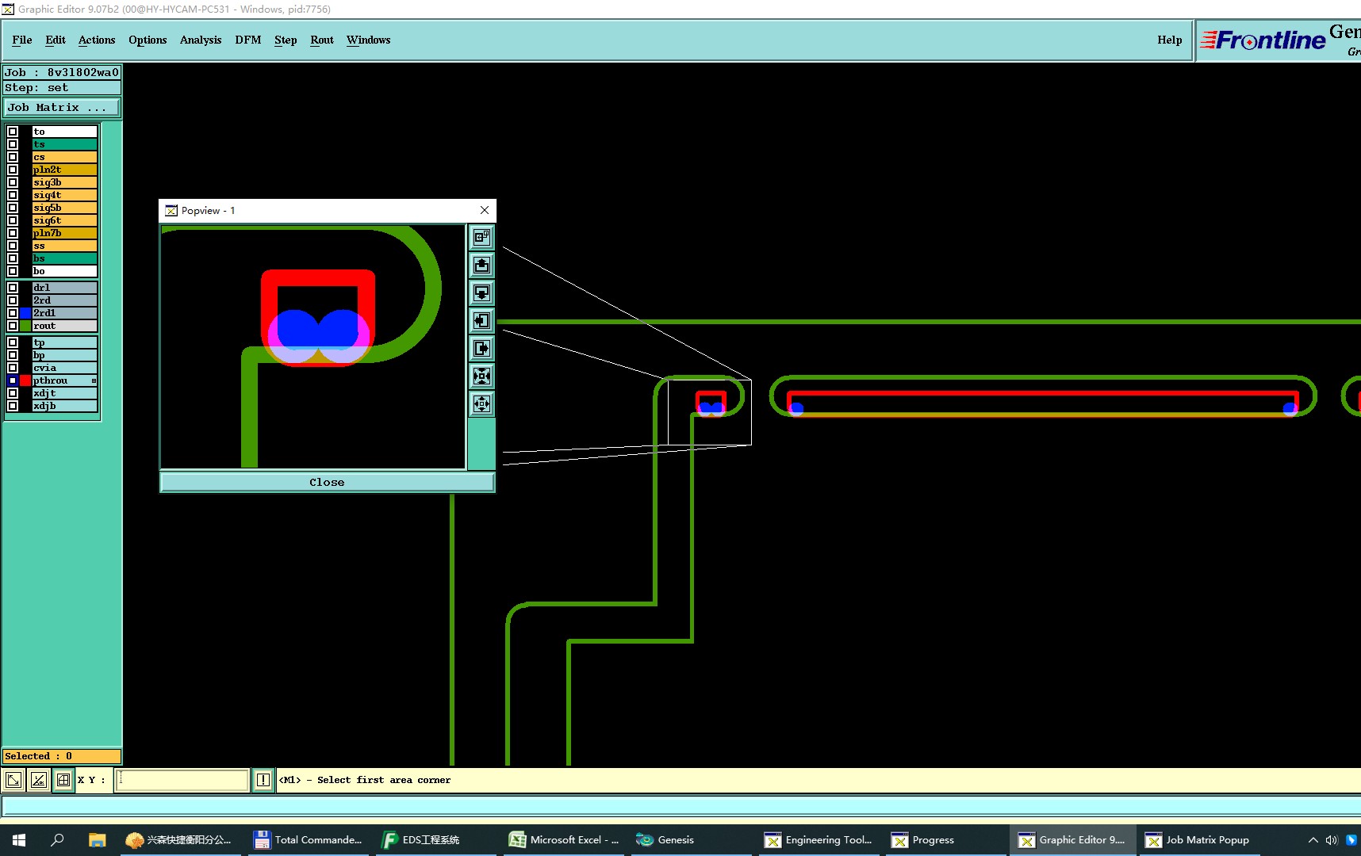The width and height of the screenshot is (1361, 856).
Task: Switch to Microsoft Excel in taskbar
Action: coord(564,840)
